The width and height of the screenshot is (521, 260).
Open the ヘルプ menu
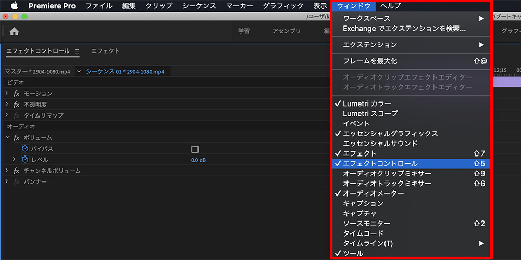click(x=390, y=6)
